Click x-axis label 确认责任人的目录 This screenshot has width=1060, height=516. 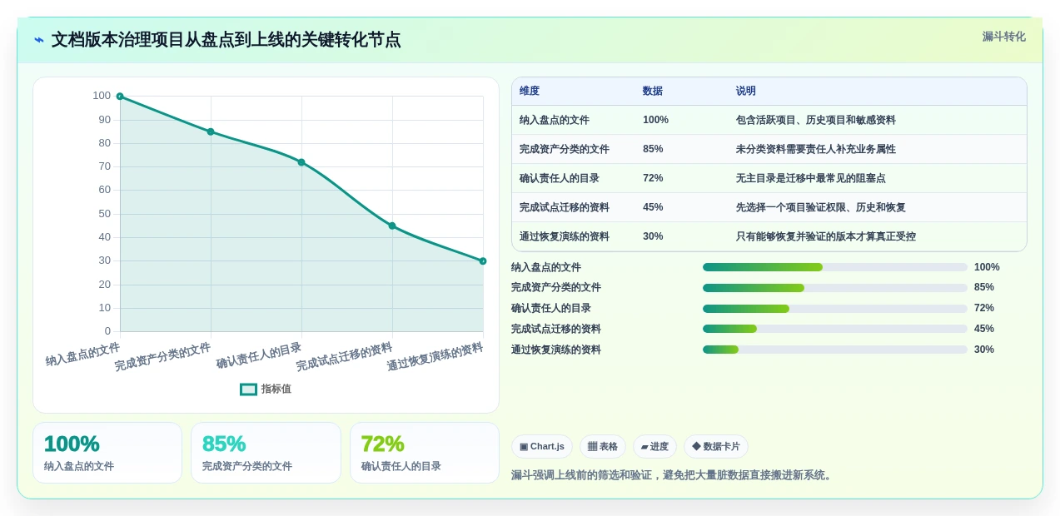tap(259, 355)
